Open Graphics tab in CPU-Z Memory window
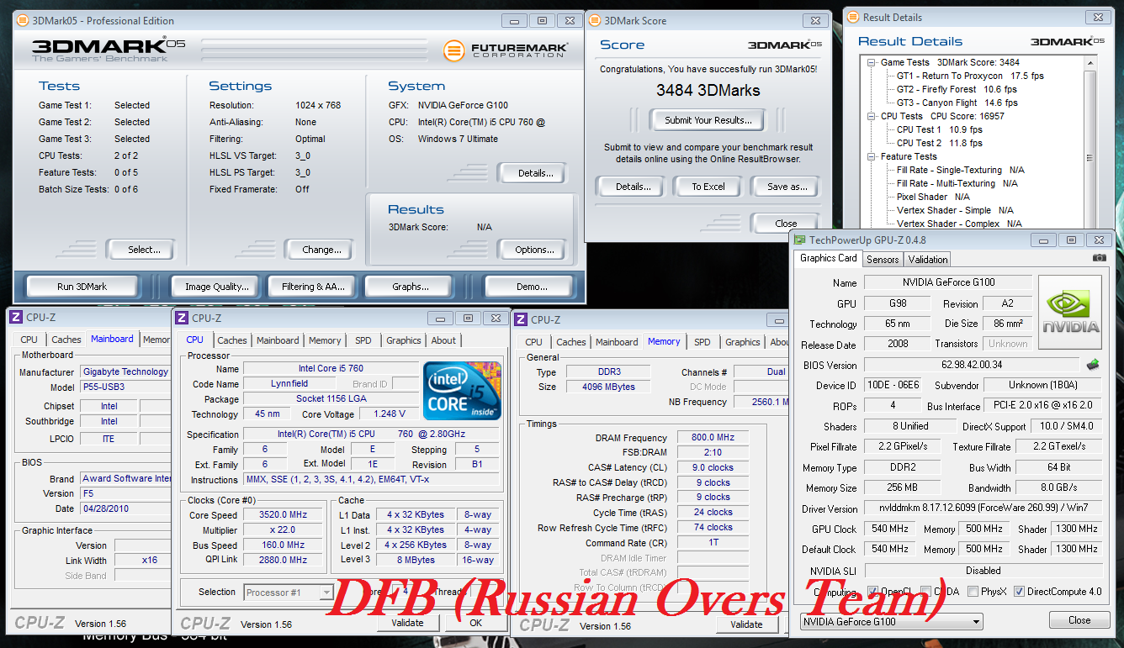 (x=742, y=342)
